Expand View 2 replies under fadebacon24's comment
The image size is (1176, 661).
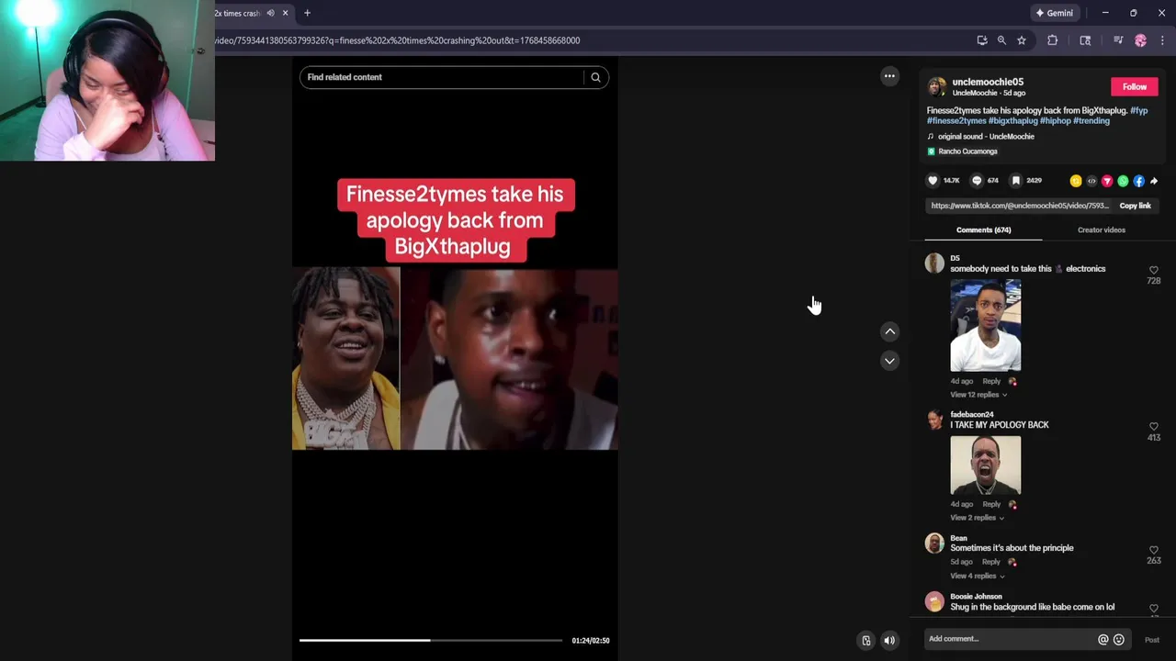tap(977, 518)
